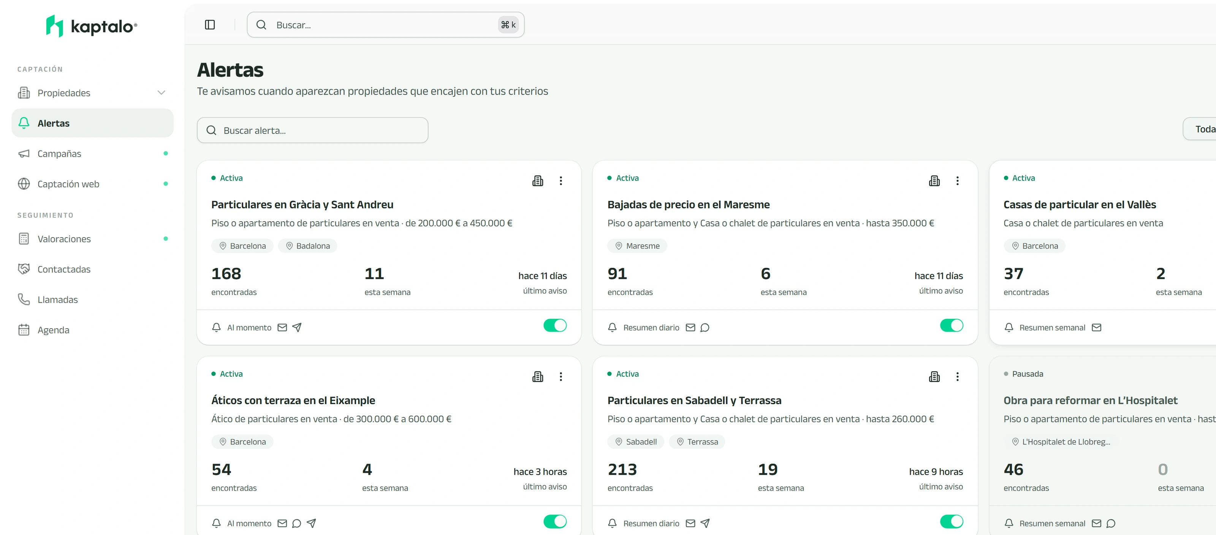The width and height of the screenshot is (1216, 535).
Task: Open the three-dot menu on Maresme card
Action: (957, 181)
